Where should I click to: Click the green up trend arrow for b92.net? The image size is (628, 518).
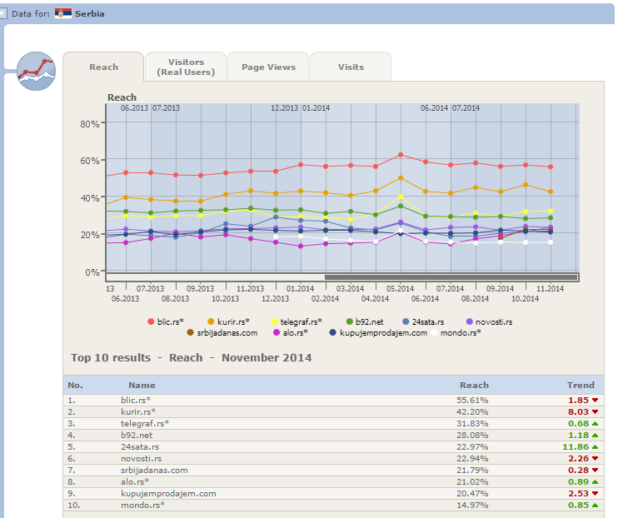tap(596, 435)
